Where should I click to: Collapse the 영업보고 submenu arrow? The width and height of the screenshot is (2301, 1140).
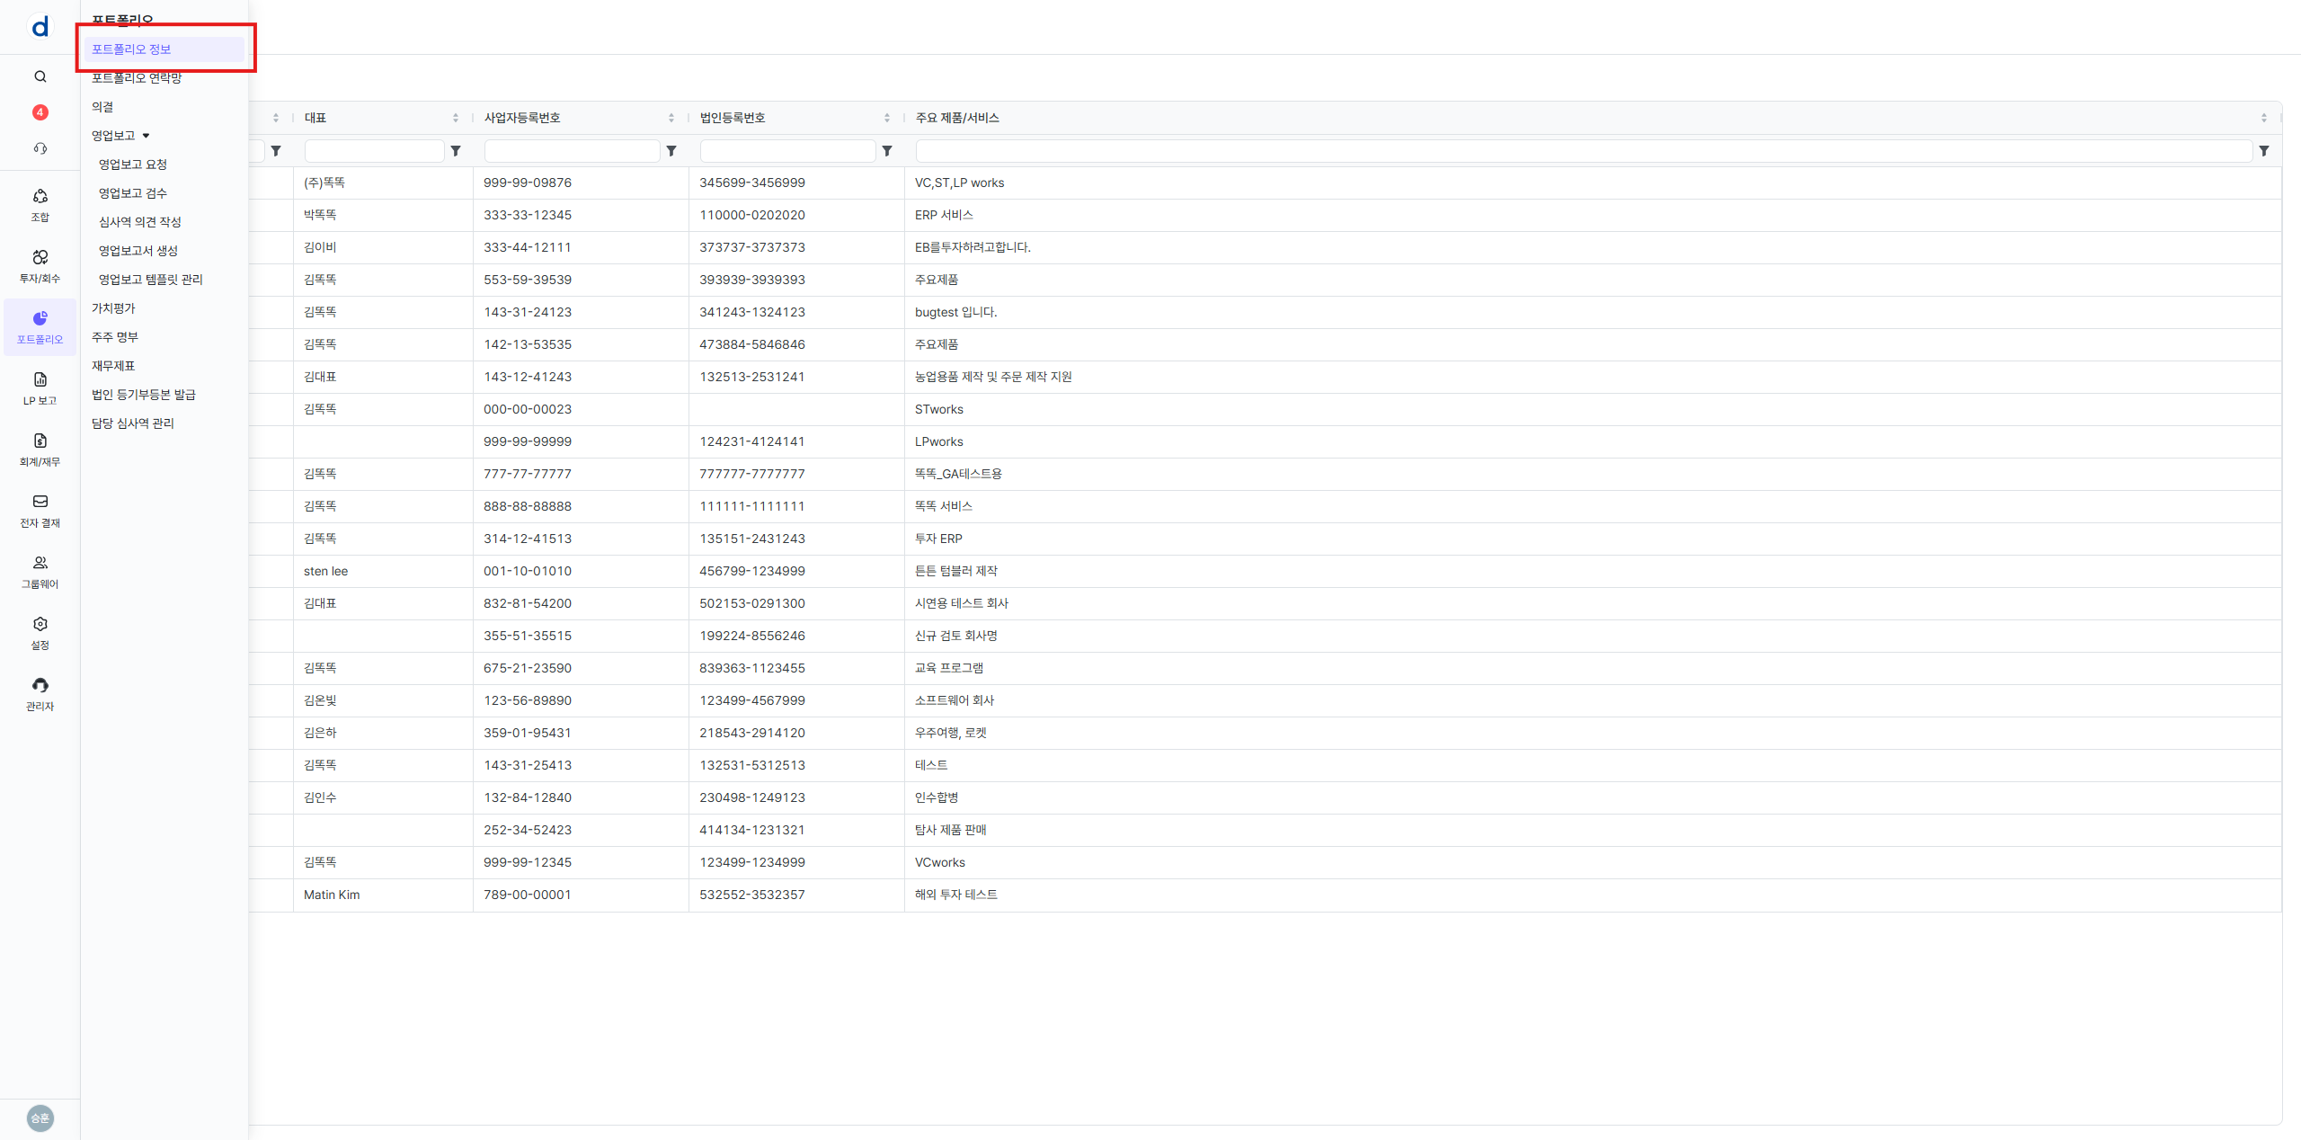click(146, 136)
